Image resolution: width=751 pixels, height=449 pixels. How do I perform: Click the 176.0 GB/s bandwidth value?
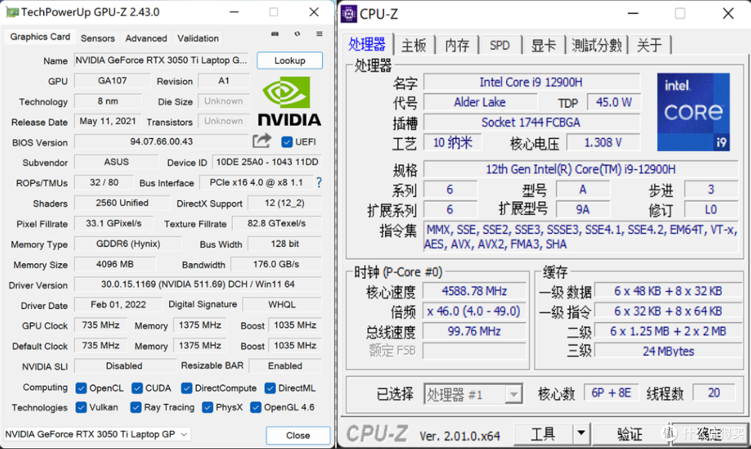coord(276,264)
